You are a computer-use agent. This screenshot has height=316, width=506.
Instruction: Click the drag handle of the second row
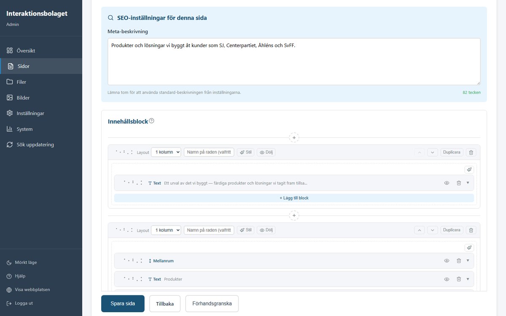coord(124,230)
